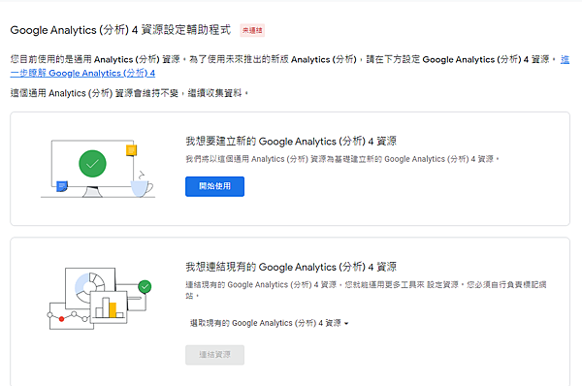Click the small arrow beside 選取現有的 dropdown
The width and height of the screenshot is (582, 386).
(x=346, y=324)
